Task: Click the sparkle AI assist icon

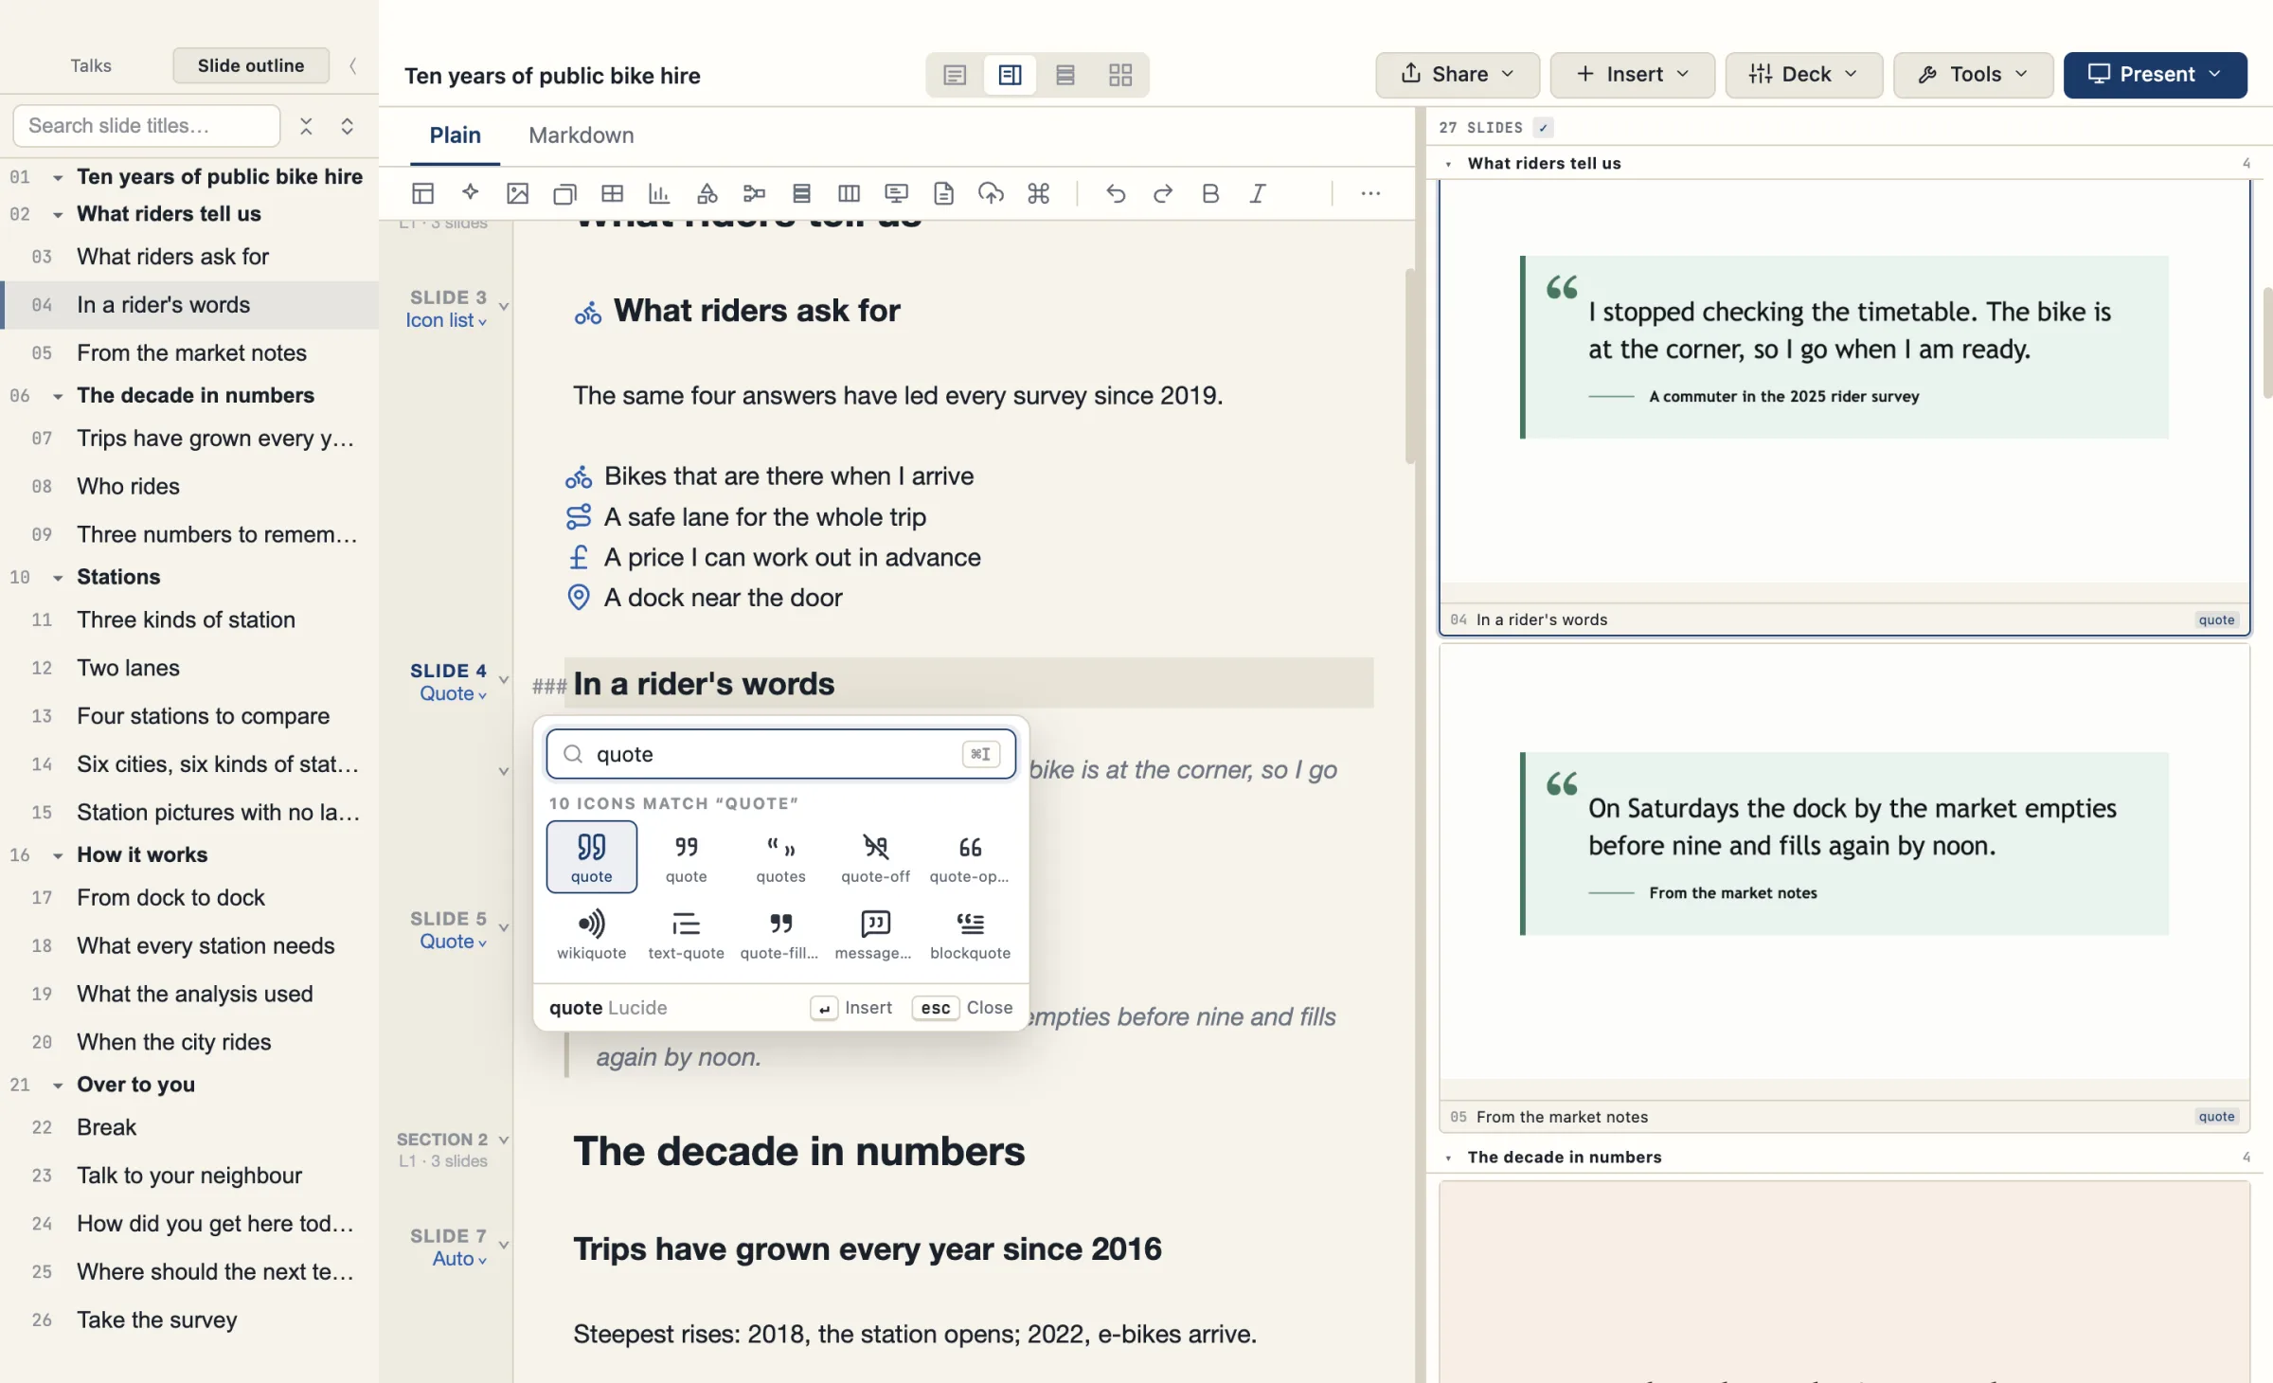Action: pos(470,193)
